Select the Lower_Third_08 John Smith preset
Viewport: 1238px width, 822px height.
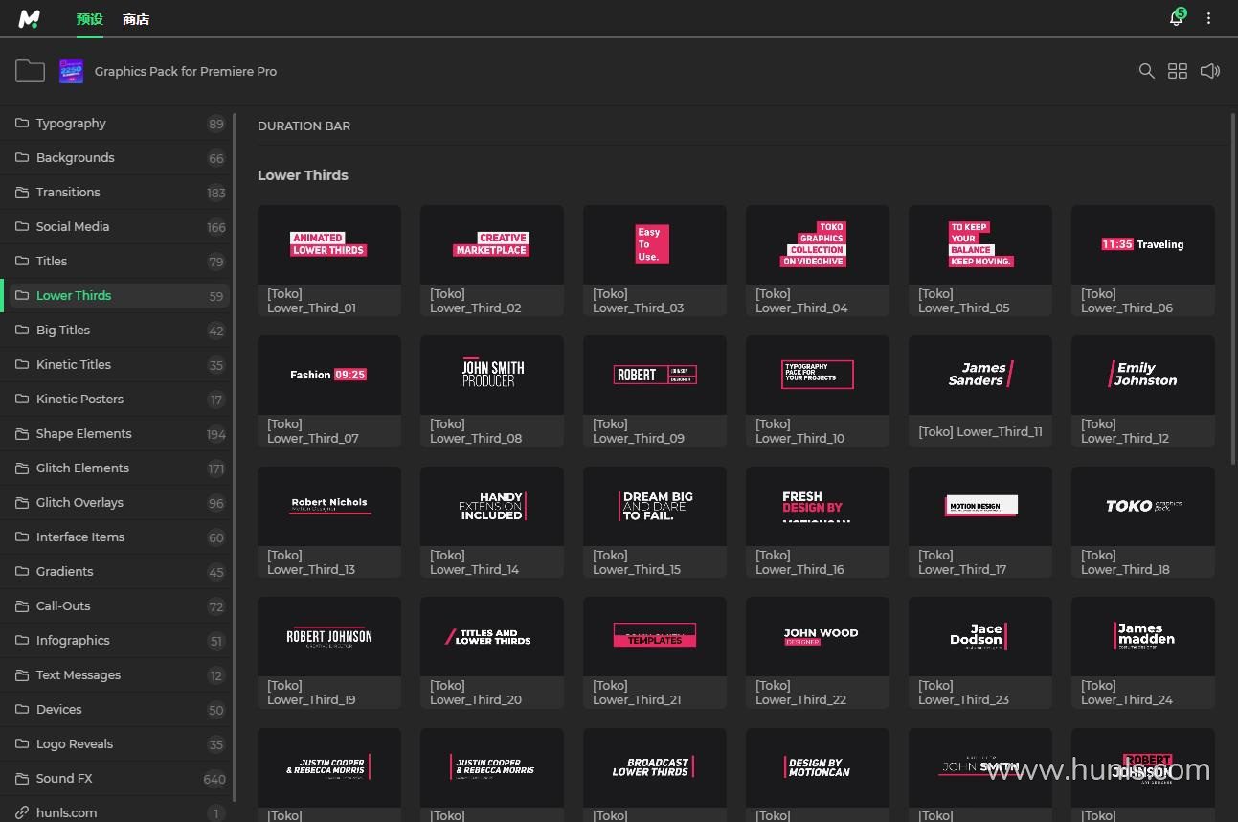click(x=492, y=391)
